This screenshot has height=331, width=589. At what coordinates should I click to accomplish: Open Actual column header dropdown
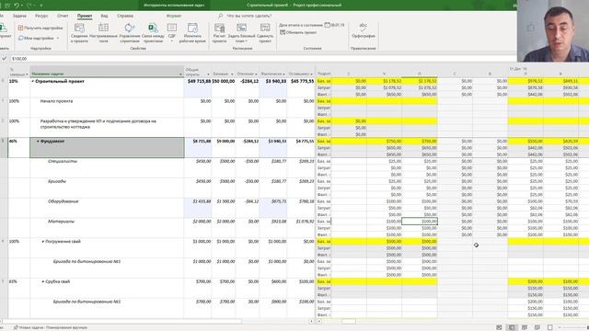coord(284,74)
